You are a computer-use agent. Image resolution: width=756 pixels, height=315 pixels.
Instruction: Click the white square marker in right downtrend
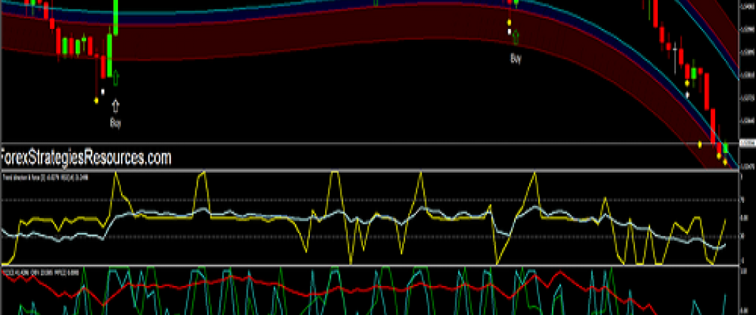coord(688,94)
